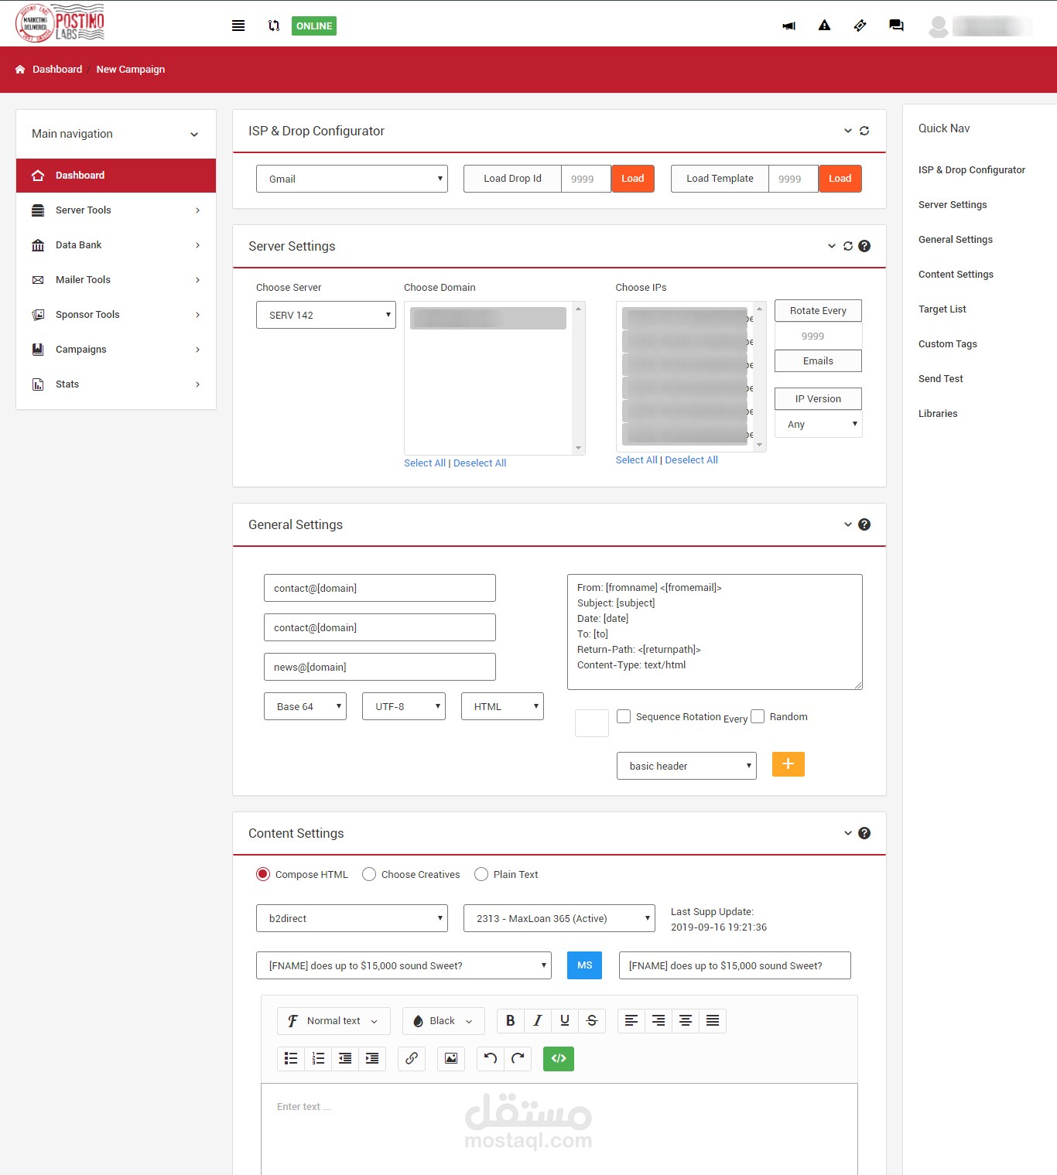
Task: Open help for Server Settings
Action: coord(864,246)
